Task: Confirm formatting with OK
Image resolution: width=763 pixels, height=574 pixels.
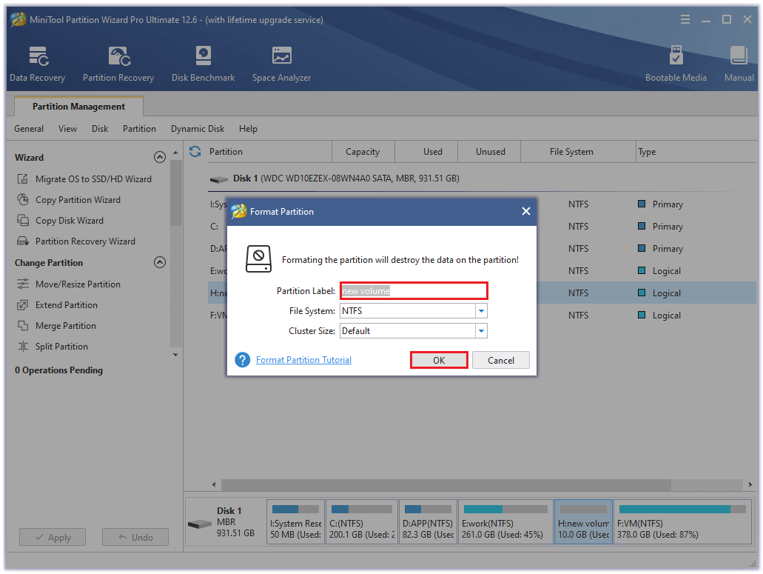Action: point(438,359)
